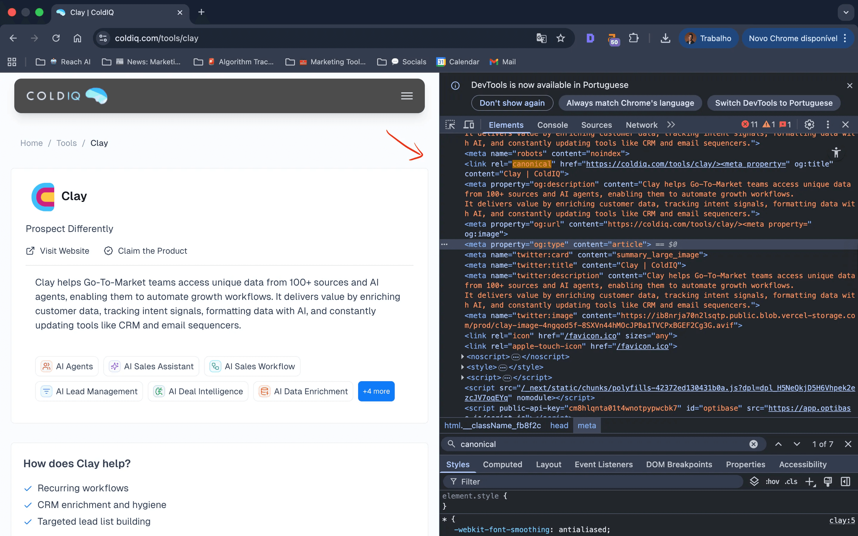Image resolution: width=858 pixels, height=536 pixels.
Task: Switch to the Console tab
Action: tap(552, 125)
